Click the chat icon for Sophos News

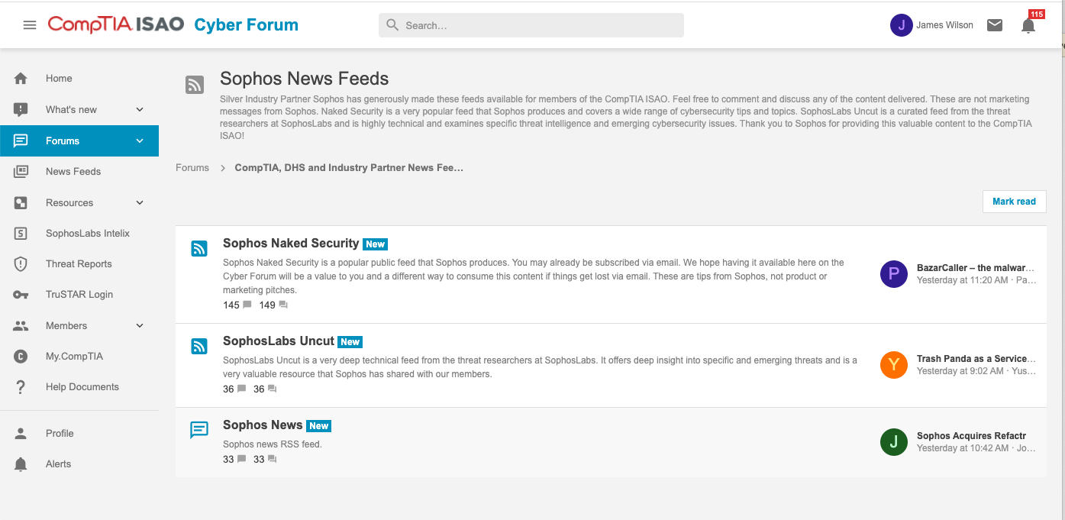(x=199, y=430)
